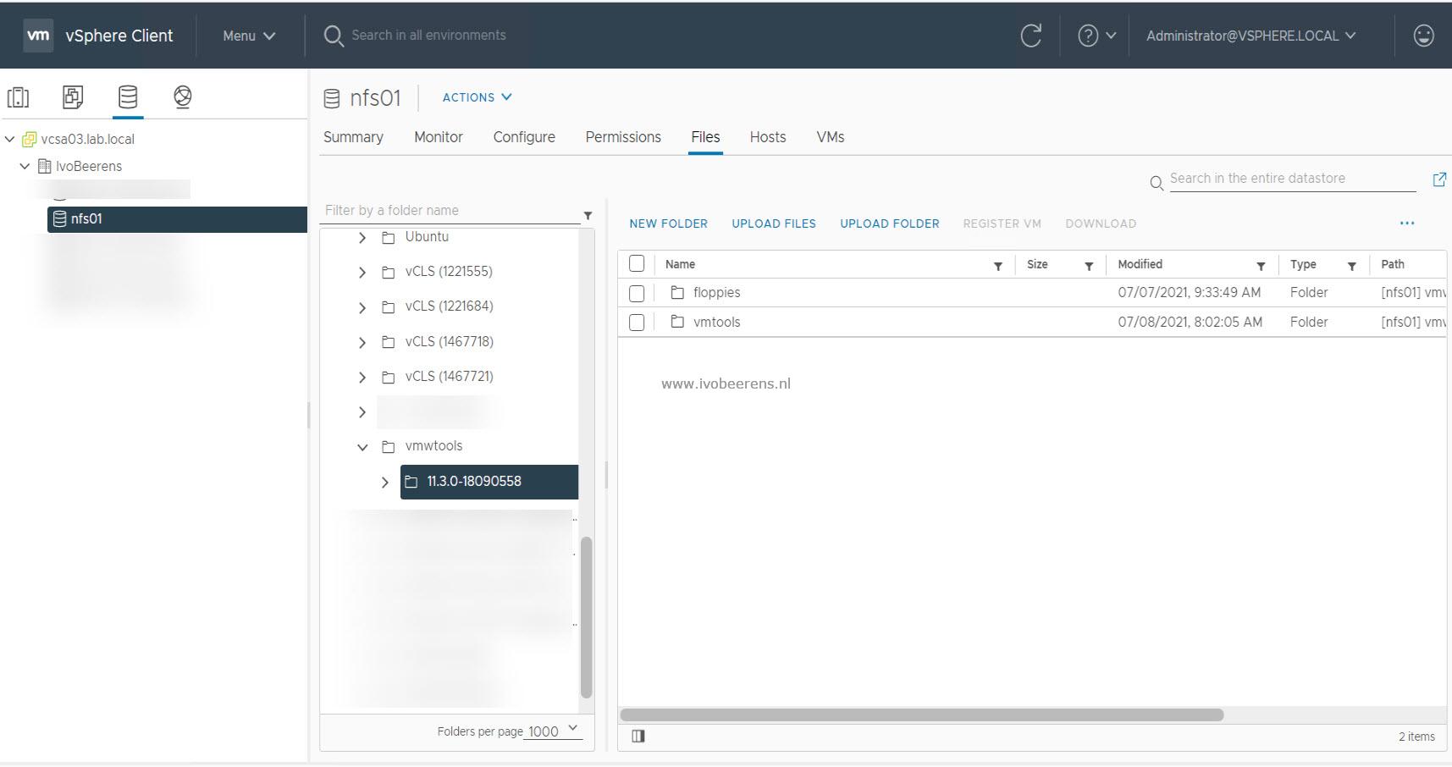This screenshot has height=767, width=1452.
Task: Select the vCLS (1467718) folder
Action: pos(449,342)
